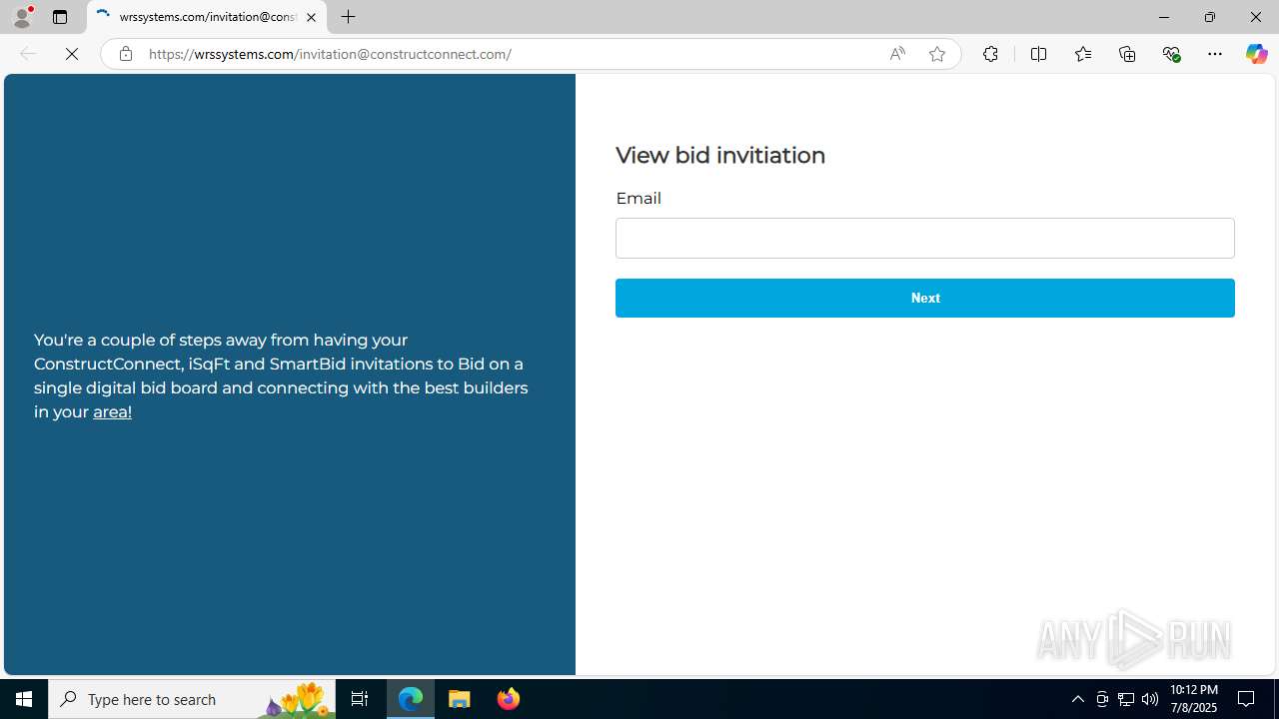This screenshot has width=1279, height=719.
Task: Open the volume speaker tray icon
Action: pos(1150,699)
